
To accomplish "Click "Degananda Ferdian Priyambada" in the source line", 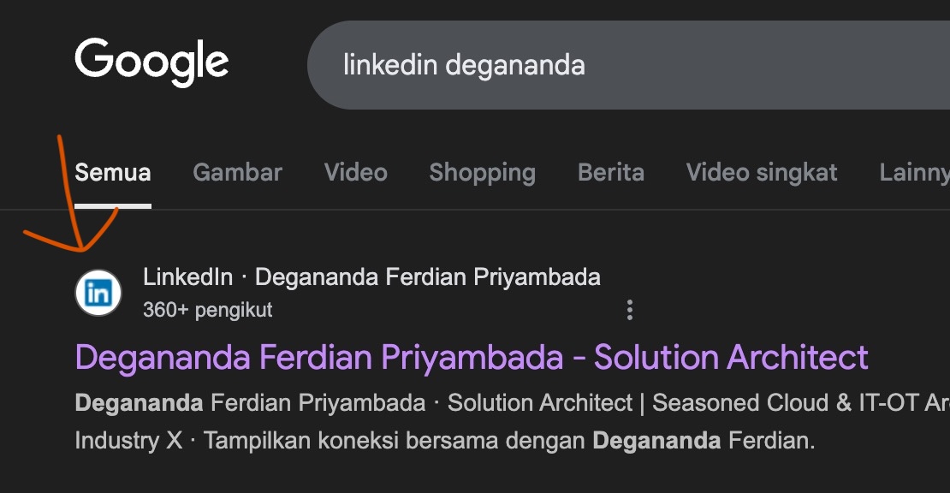I will point(428,277).
